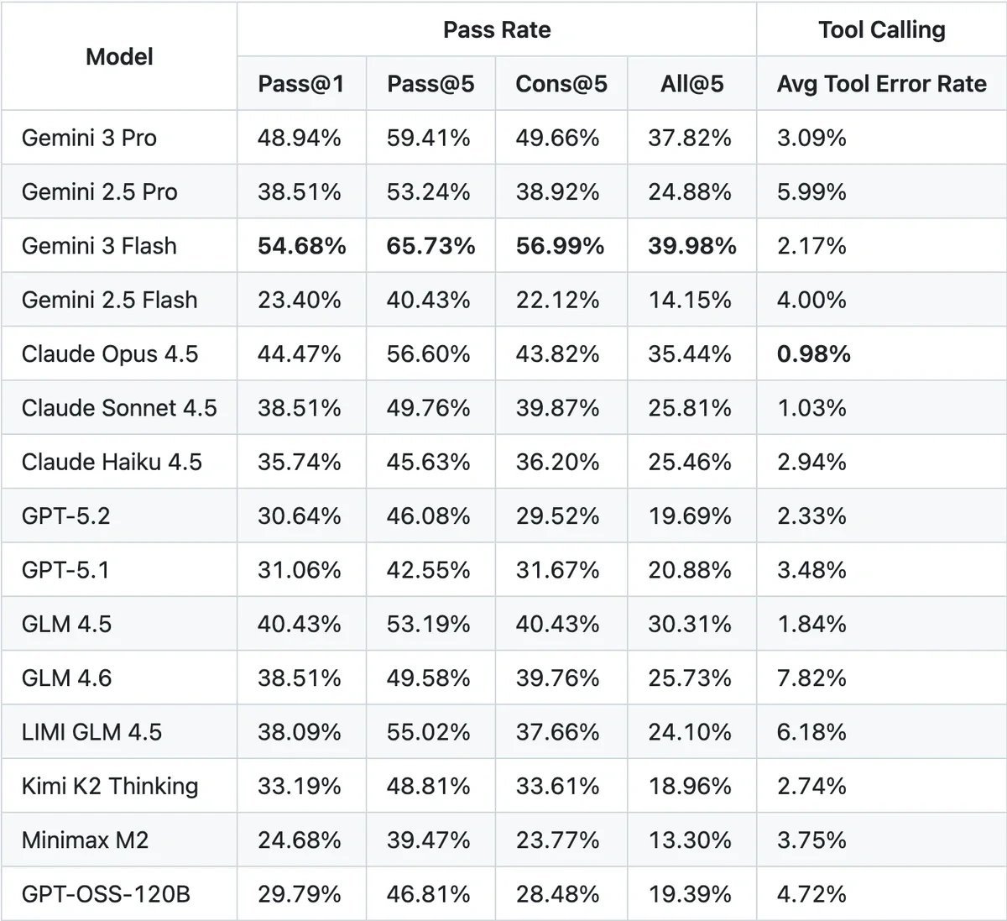Click LIMI GLM 4.5's 55.02% Pass@5 value
The image size is (1007, 921).
tap(428, 732)
